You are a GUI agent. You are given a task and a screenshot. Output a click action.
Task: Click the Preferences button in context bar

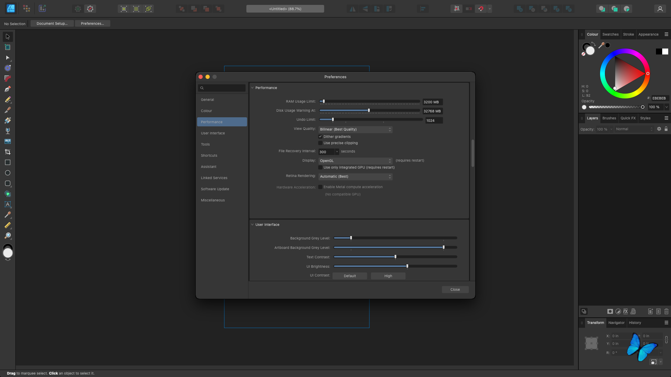92,23
